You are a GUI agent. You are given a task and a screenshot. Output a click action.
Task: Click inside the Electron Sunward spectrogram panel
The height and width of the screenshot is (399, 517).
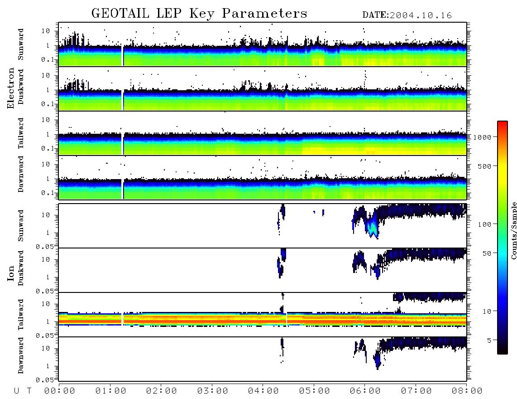[x=263, y=44]
